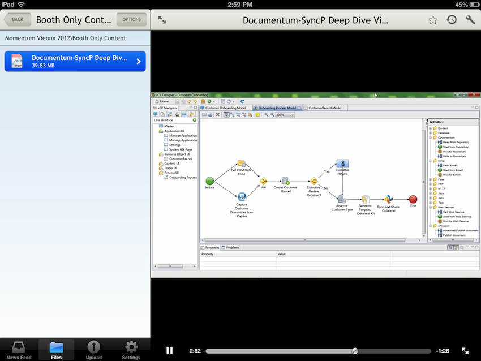The image size is (481, 361).
Task: Select the CustomerRecord Model tab
Action: [x=325, y=108]
